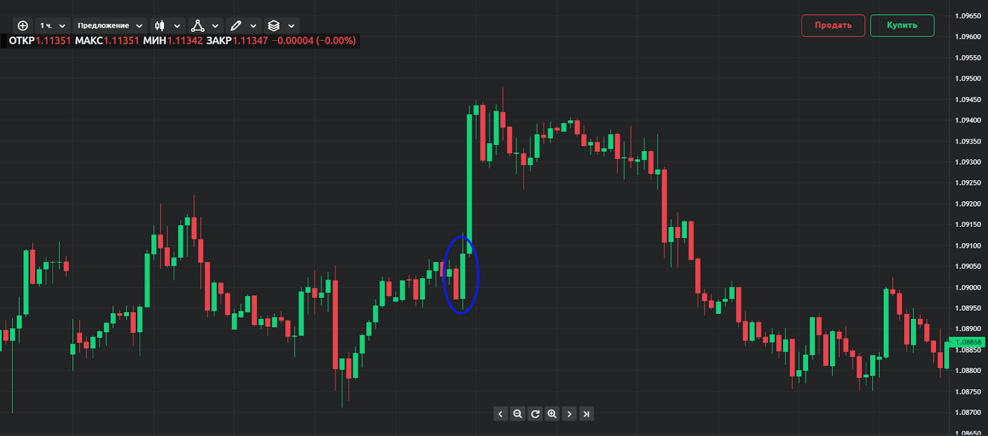This screenshot has height=436, width=988.
Task: Click the current price label 1.08868
Action: point(968,342)
